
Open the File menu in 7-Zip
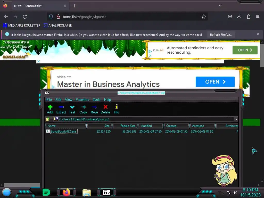(49, 100)
